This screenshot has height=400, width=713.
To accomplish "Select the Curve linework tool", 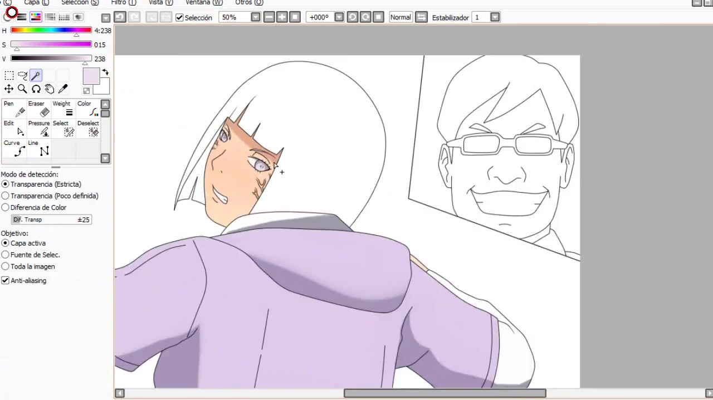I will click(14, 148).
